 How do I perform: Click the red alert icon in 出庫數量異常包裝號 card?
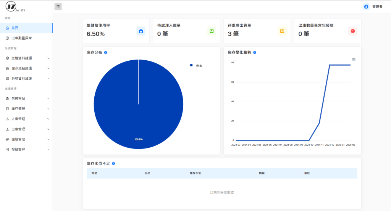click(x=352, y=31)
